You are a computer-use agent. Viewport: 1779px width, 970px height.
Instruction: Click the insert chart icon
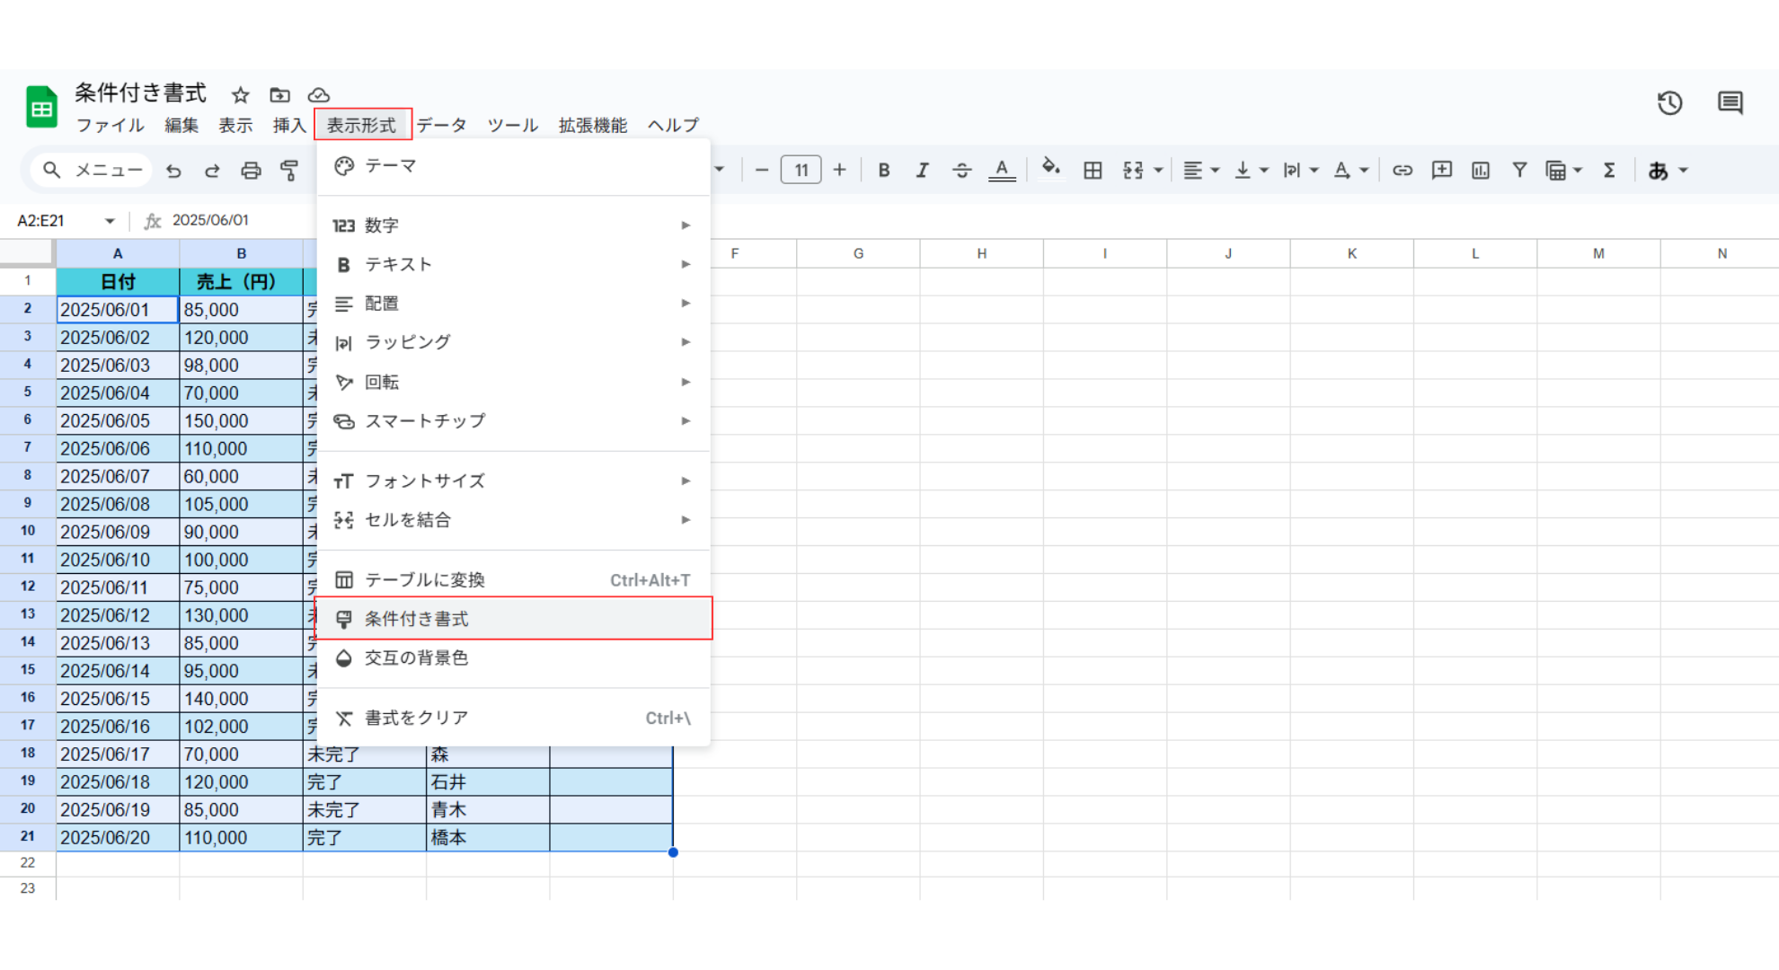(1480, 170)
